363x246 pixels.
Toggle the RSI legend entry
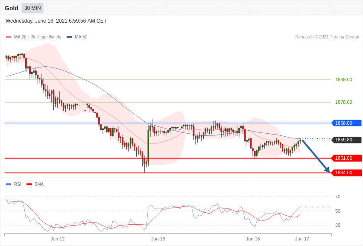pyautogui.click(x=13, y=184)
